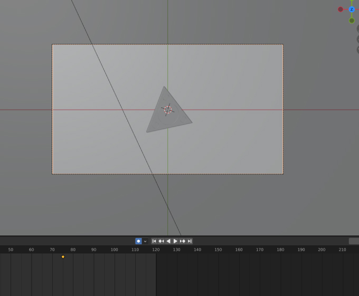Set the frame at ruler mark 160
This screenshot has width=359, height=296.
click(239, 250)
